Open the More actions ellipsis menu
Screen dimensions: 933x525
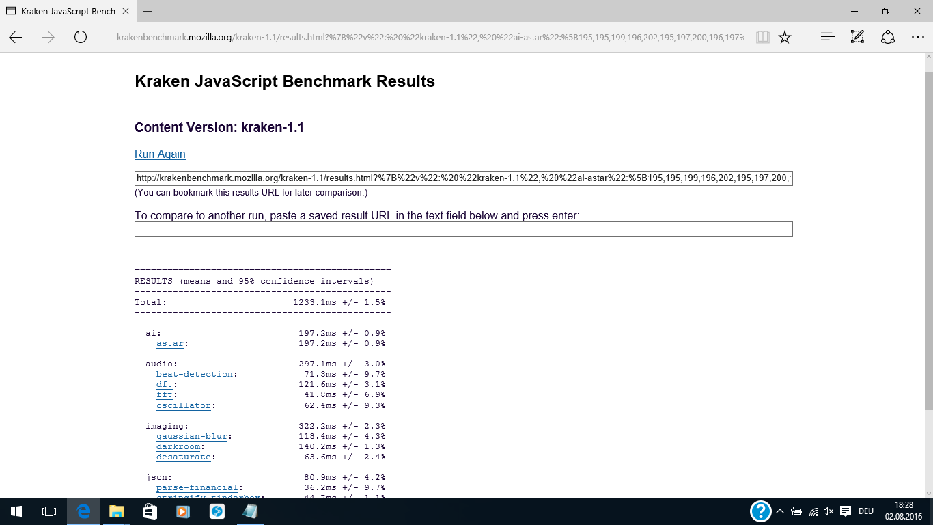917,38
